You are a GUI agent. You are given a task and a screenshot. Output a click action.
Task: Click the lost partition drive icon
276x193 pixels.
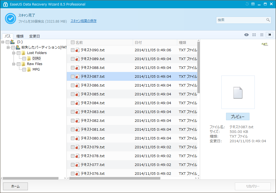click(x=18, y=47)
